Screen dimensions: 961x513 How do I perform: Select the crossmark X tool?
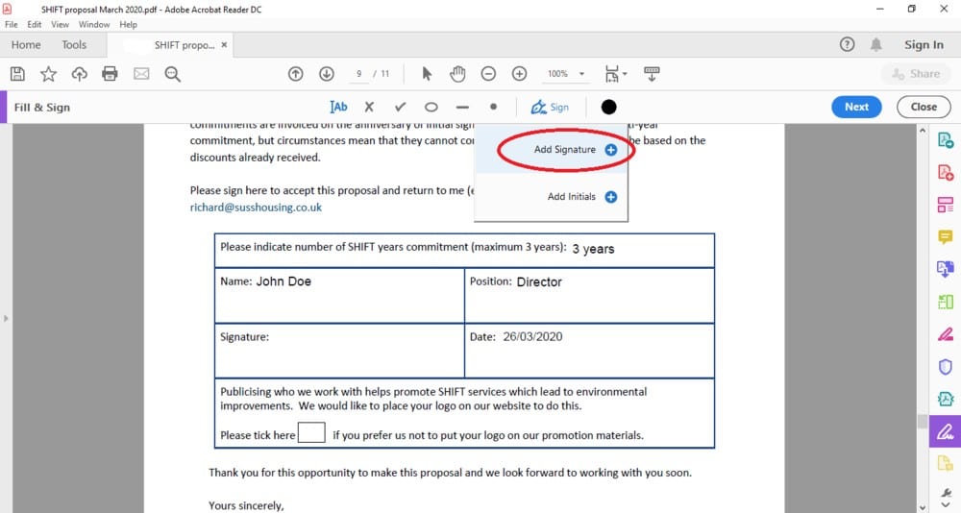click(x=369, y=108)
